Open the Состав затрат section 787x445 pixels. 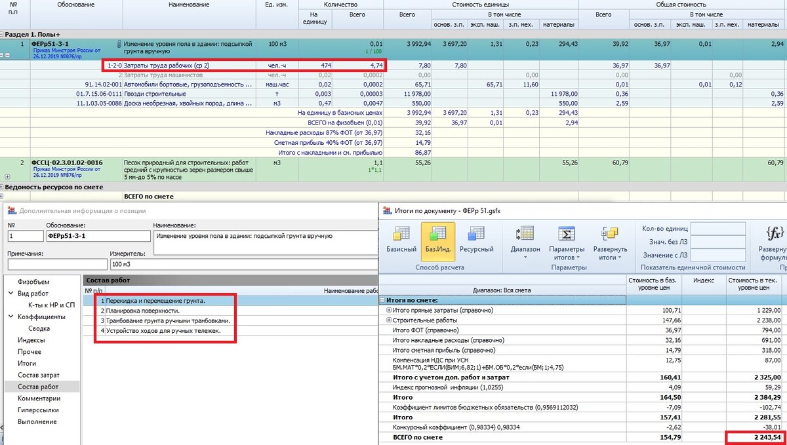(x=39, y=375)
